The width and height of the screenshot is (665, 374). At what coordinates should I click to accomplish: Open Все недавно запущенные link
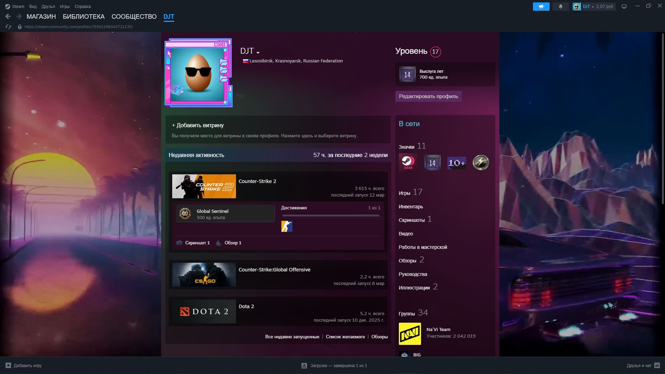click(x=292, y=337)
